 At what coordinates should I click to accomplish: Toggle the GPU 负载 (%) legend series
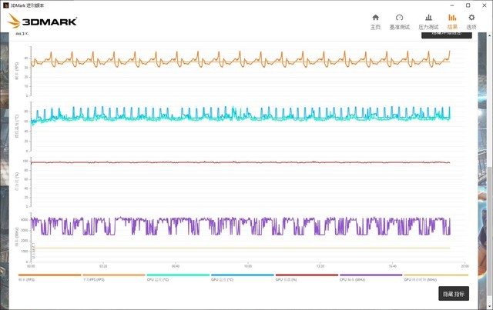point(307,277)
